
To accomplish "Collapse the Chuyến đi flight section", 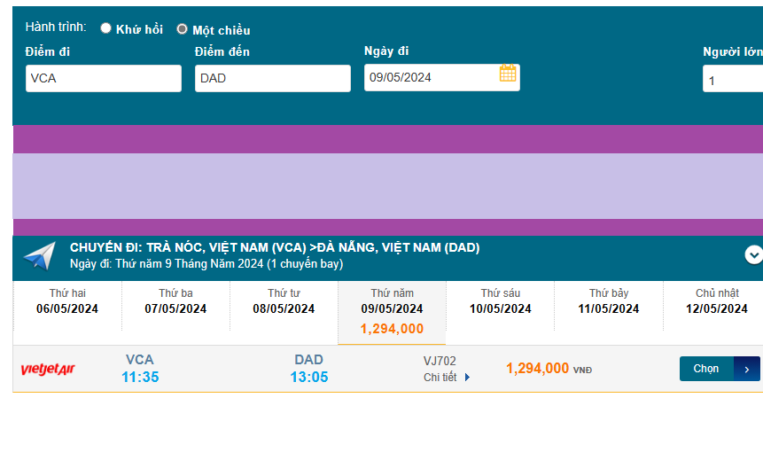I will pos(753,255).
